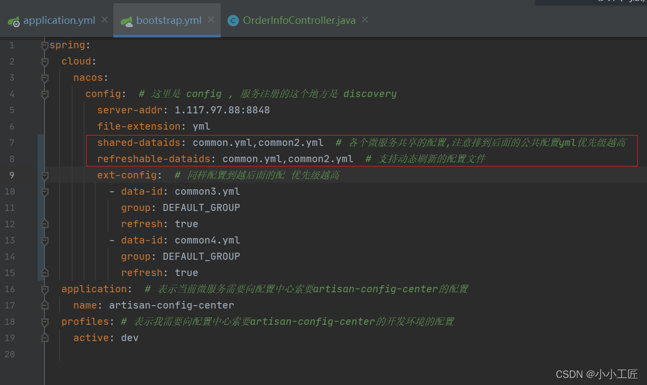Open the OrderInfoController.java tab
The height and width of the screenshot is (385, 647).
click(299, 21)
